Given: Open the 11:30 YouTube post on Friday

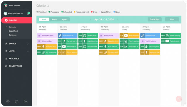Looking at the screenshot, I should [x=129, y=35].
